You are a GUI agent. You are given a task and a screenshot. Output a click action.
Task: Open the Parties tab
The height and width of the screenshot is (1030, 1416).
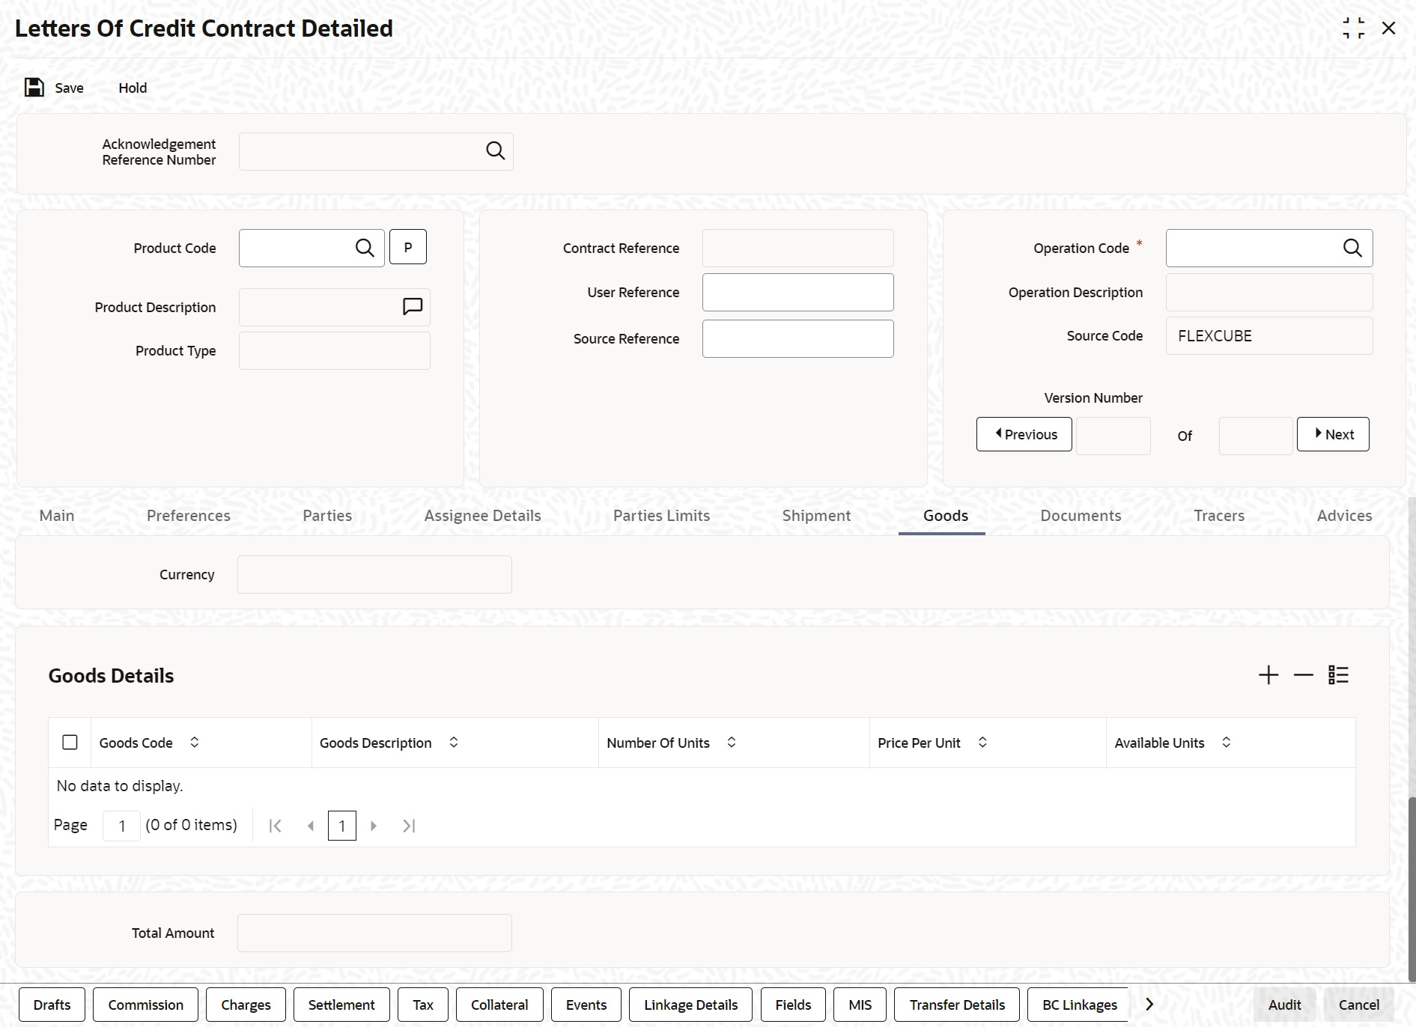tap(327, 516)
